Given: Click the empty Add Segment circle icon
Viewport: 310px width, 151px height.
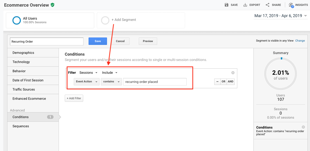Looking at the screenshot, I should click(x=105, y=20).
